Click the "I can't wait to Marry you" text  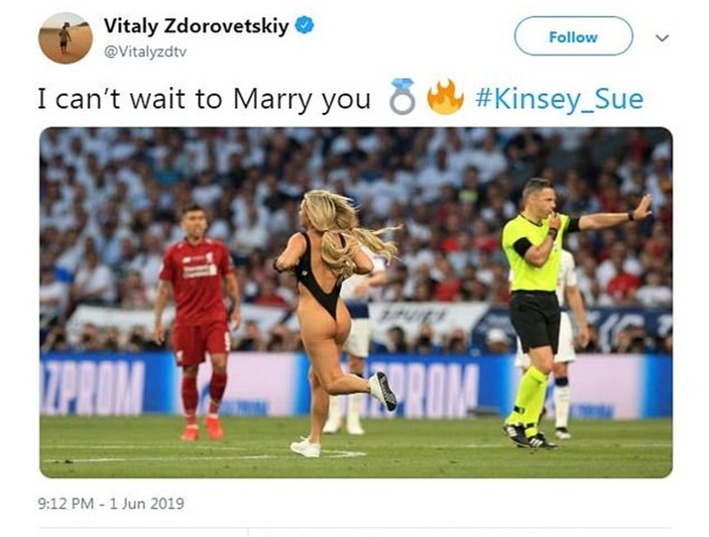204,99
